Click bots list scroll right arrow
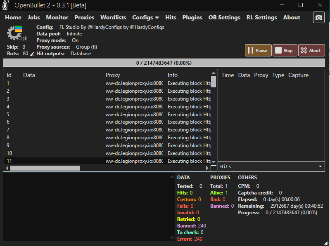 207,168
